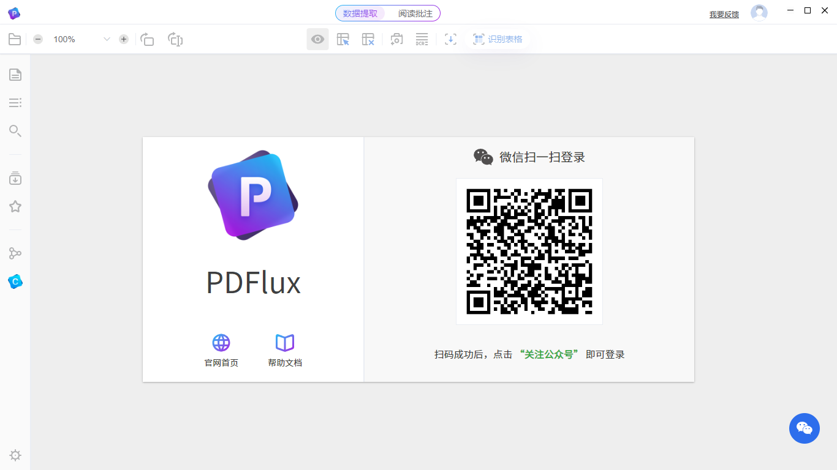837x470 pixels.
Task: Open settings with the gear icon
Action: point(15,455)
